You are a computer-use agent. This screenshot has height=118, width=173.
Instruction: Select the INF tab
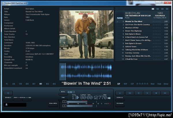pyautogui.click(x=41, y=84)
